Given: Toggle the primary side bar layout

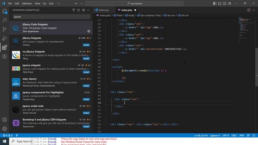Looking at the screenshot, I should (x=214, y=4).
